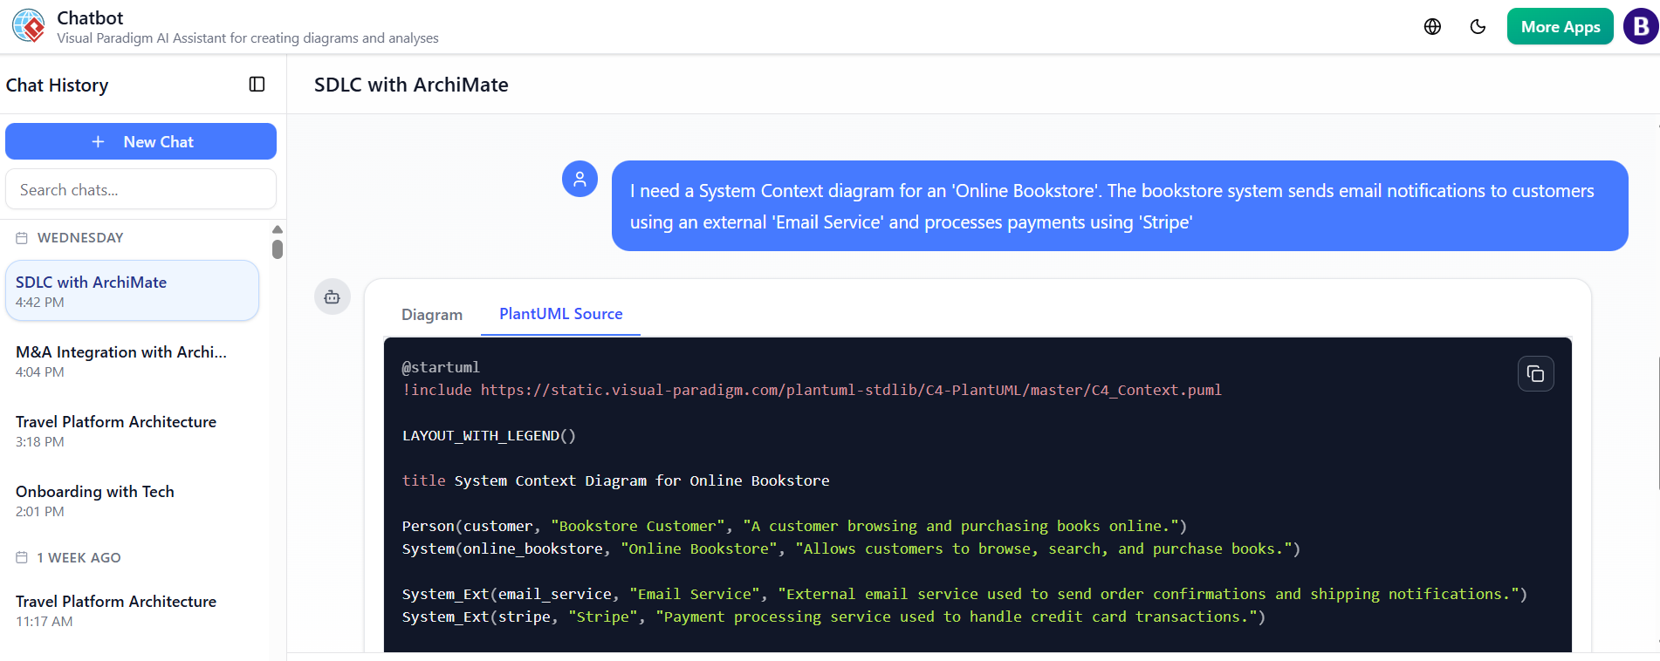Start a New Chat
The width and height of the screenshot is (1660, 661).
tap(141, 142)
